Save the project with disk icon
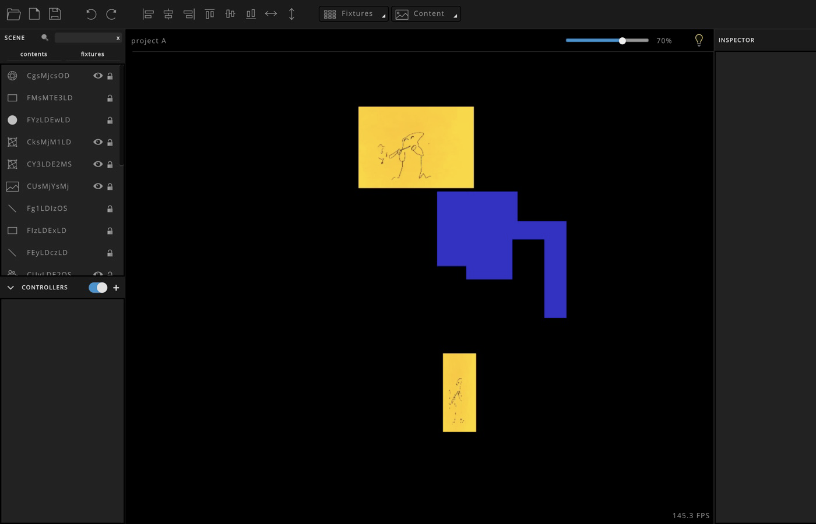The width and height of the screenshot is (816, 524). point(55,14)
